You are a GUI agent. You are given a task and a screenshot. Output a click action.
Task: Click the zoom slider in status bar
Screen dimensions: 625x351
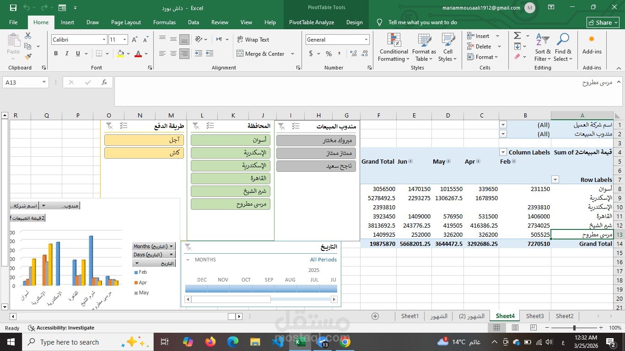tap(575, 328)
